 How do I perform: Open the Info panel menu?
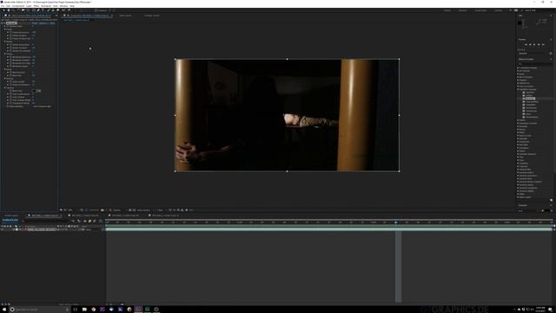click(x=551, y=16)
